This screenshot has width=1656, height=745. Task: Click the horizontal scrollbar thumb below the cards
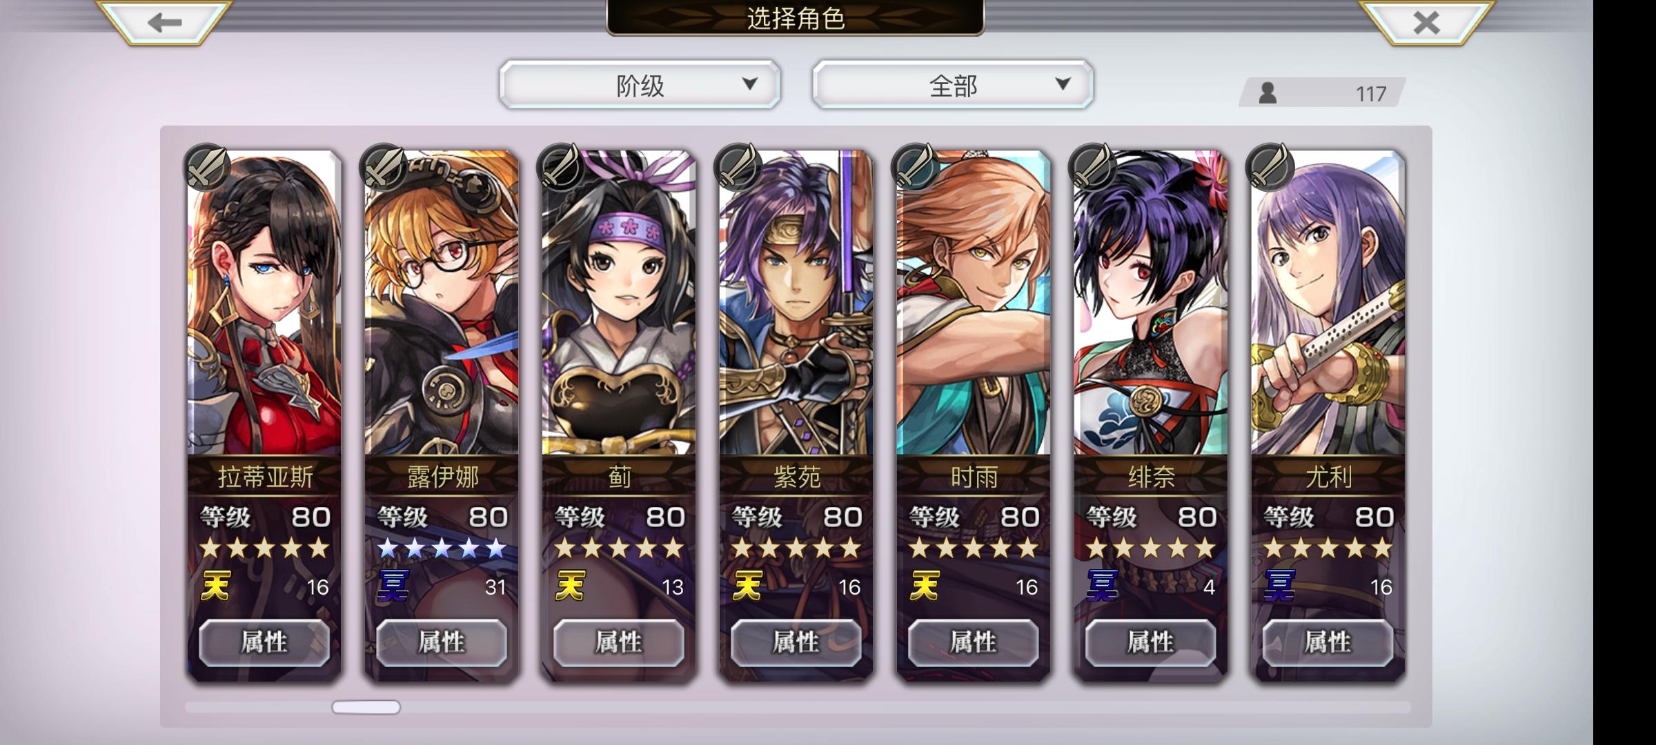[x=366, y=707]
